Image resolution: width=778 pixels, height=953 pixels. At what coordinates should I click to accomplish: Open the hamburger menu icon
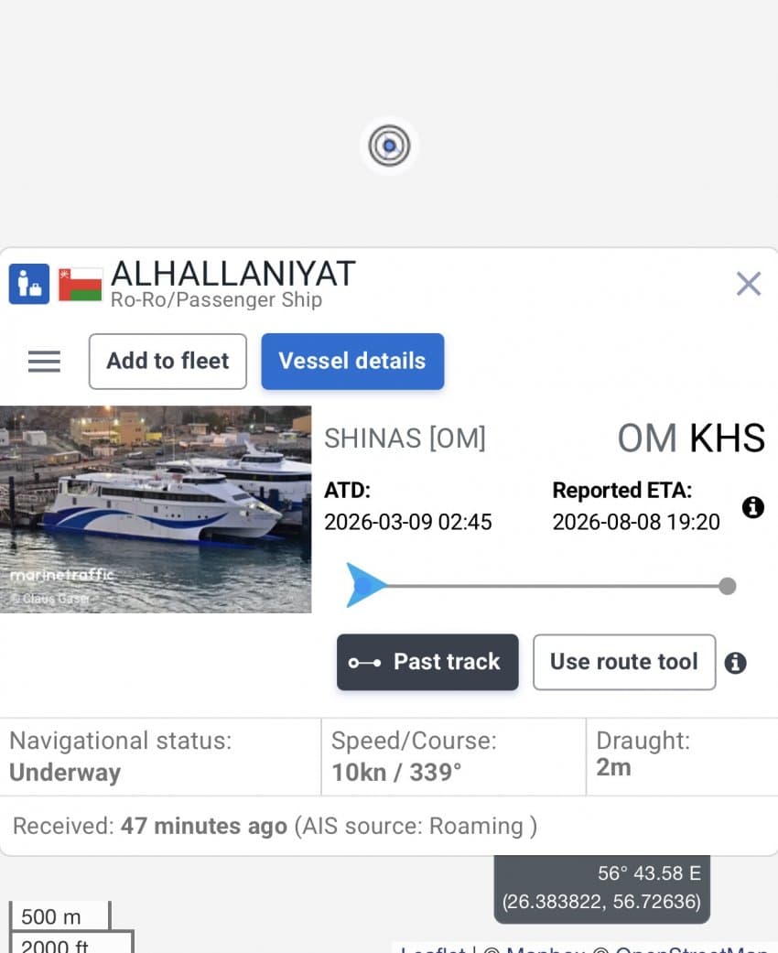tap(44, 361)
